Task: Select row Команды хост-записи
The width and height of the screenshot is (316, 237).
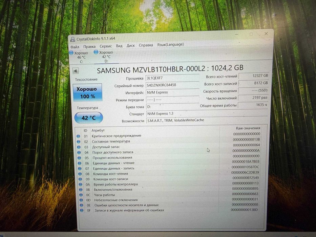Action: click(x=169, y=178)
